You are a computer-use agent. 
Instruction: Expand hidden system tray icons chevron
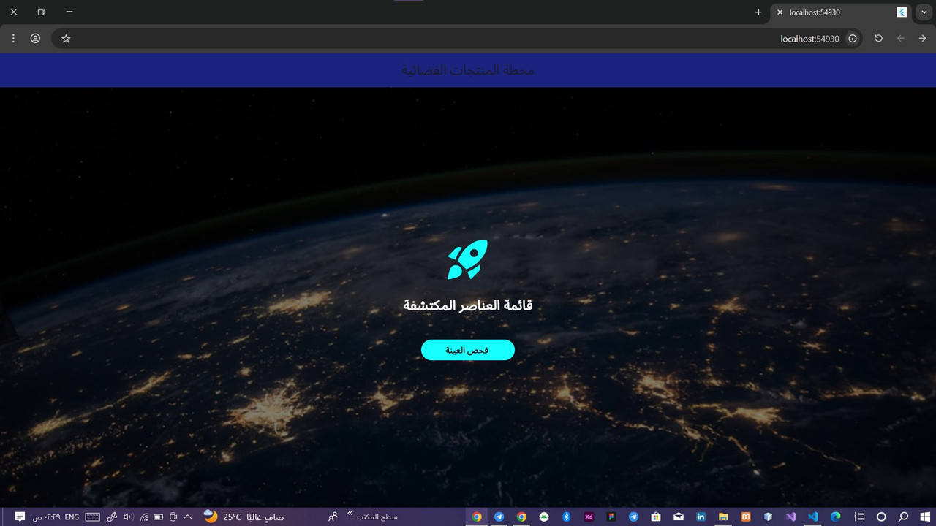point(188,517)
